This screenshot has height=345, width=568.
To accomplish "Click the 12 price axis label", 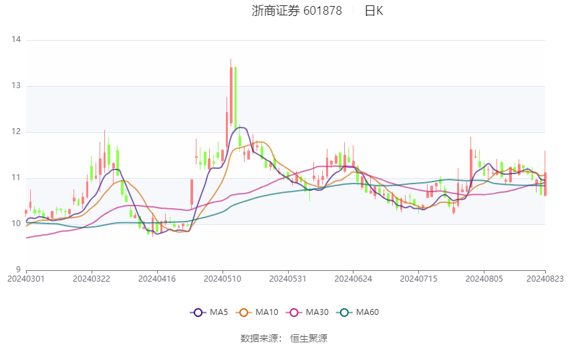I will (x=16, y=131).
